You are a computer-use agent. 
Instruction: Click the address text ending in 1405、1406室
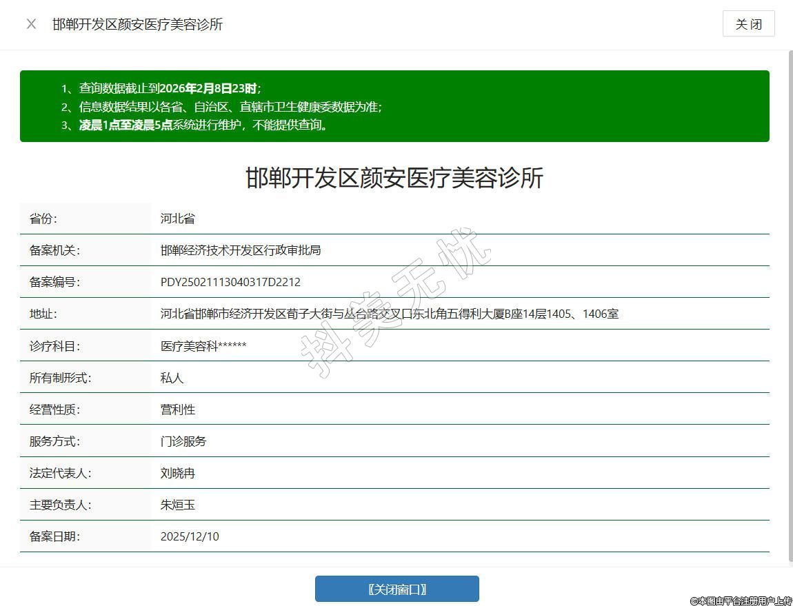coord(390,314)
